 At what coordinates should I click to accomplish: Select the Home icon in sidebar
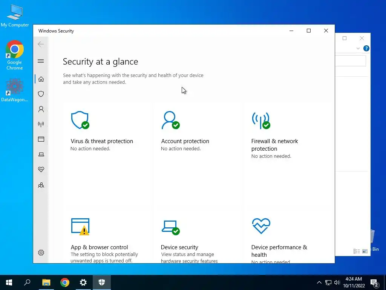coord(41,79)
